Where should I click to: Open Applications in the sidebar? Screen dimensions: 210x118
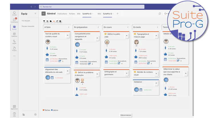(14, 107)
